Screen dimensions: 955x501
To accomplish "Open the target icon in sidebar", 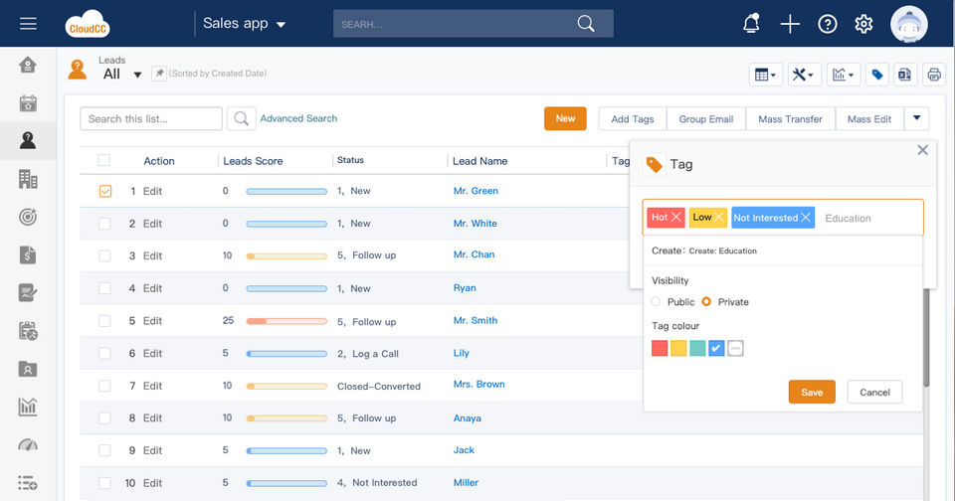I will pos(28,217).
